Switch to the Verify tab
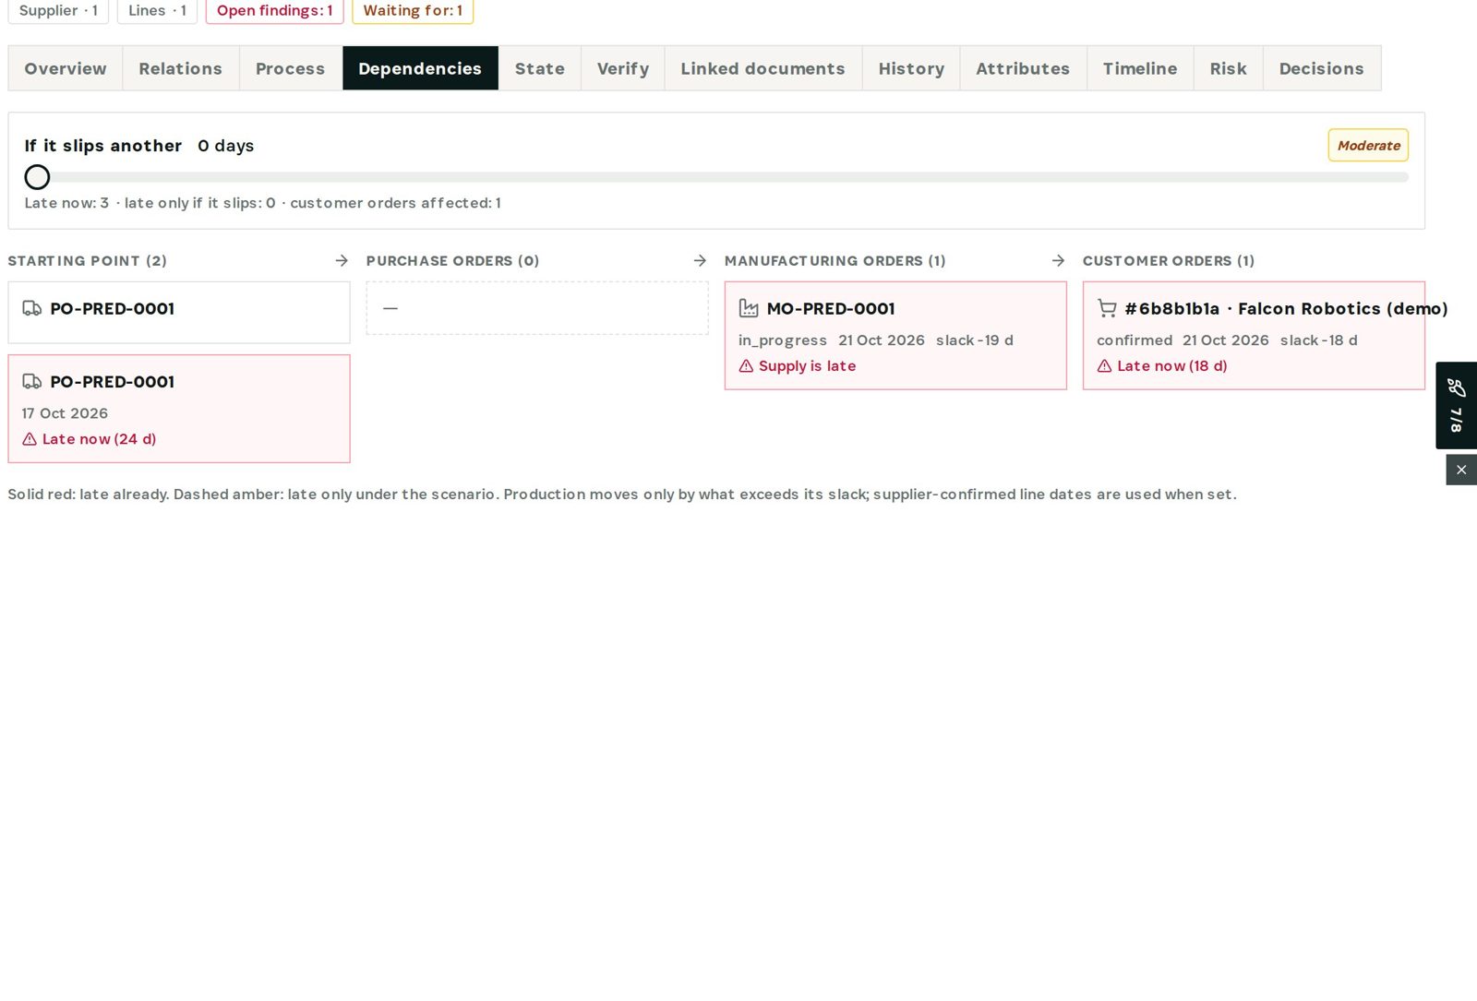The image size is (1477, 1001). coord(623,68)
